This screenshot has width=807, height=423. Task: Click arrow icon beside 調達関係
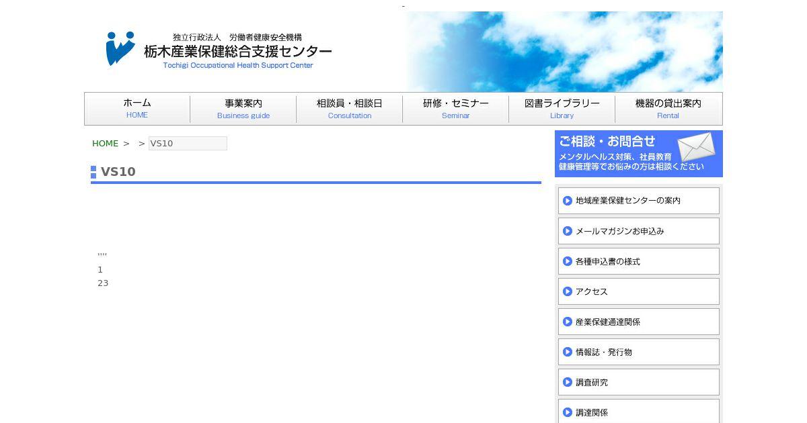(568, 412)
